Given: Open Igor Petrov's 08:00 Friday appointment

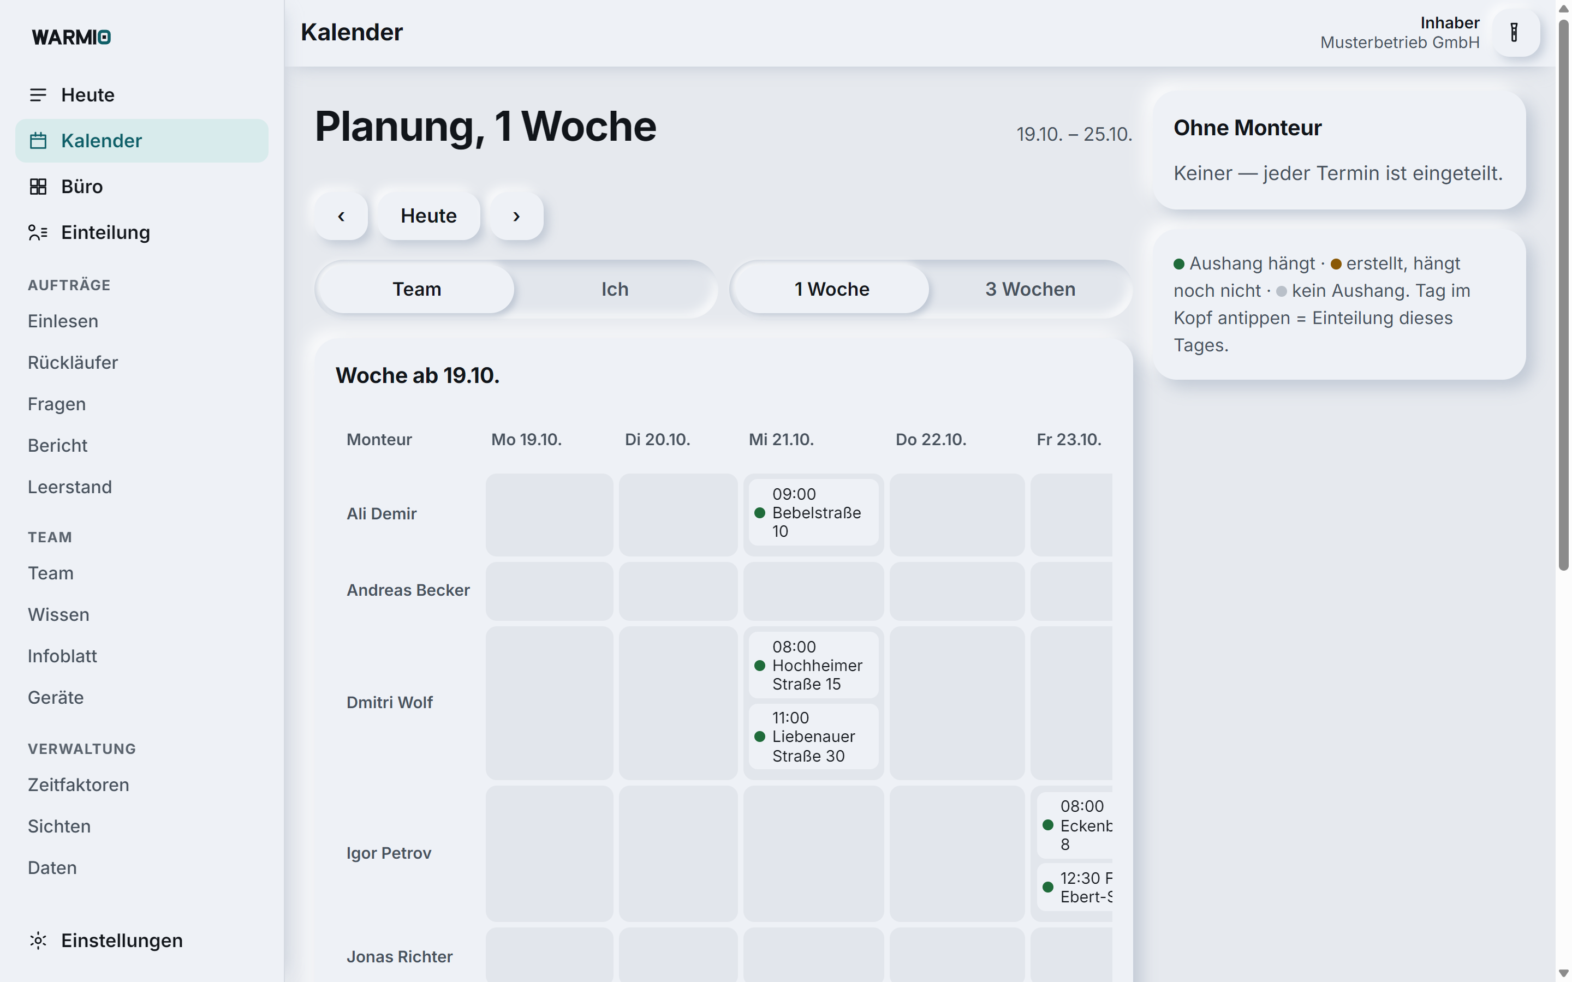Looking at the screenshot, I should coord(1074,825).
